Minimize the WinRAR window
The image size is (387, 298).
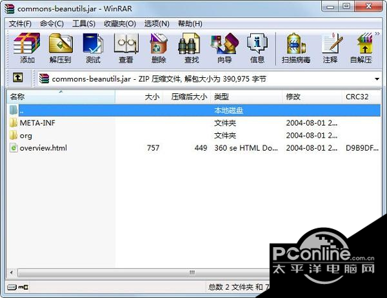(330, 7)
